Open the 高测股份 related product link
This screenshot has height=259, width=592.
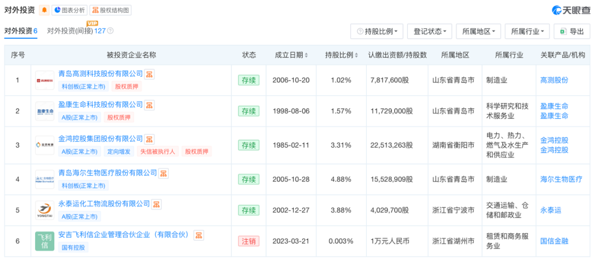(x=554, y=80)
